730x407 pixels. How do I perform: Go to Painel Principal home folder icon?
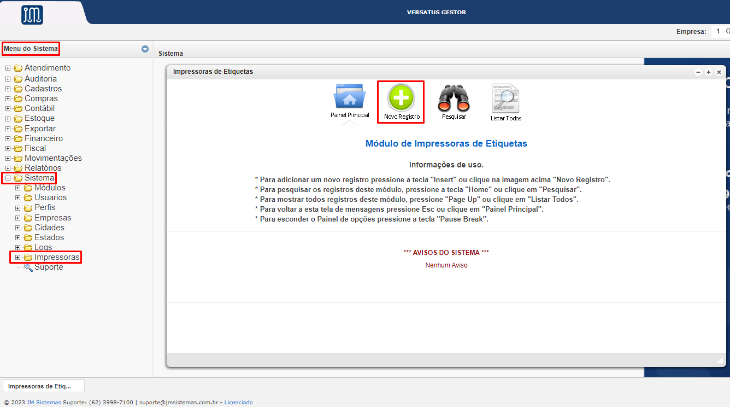(350, 97)
